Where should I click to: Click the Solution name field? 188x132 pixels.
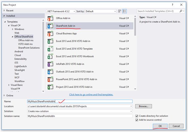[80, 116]
